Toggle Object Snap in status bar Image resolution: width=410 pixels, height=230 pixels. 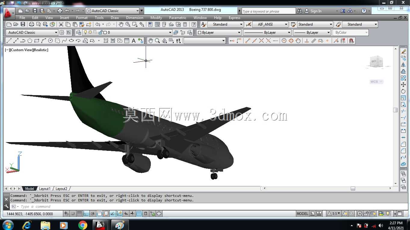tap(99, 214)
